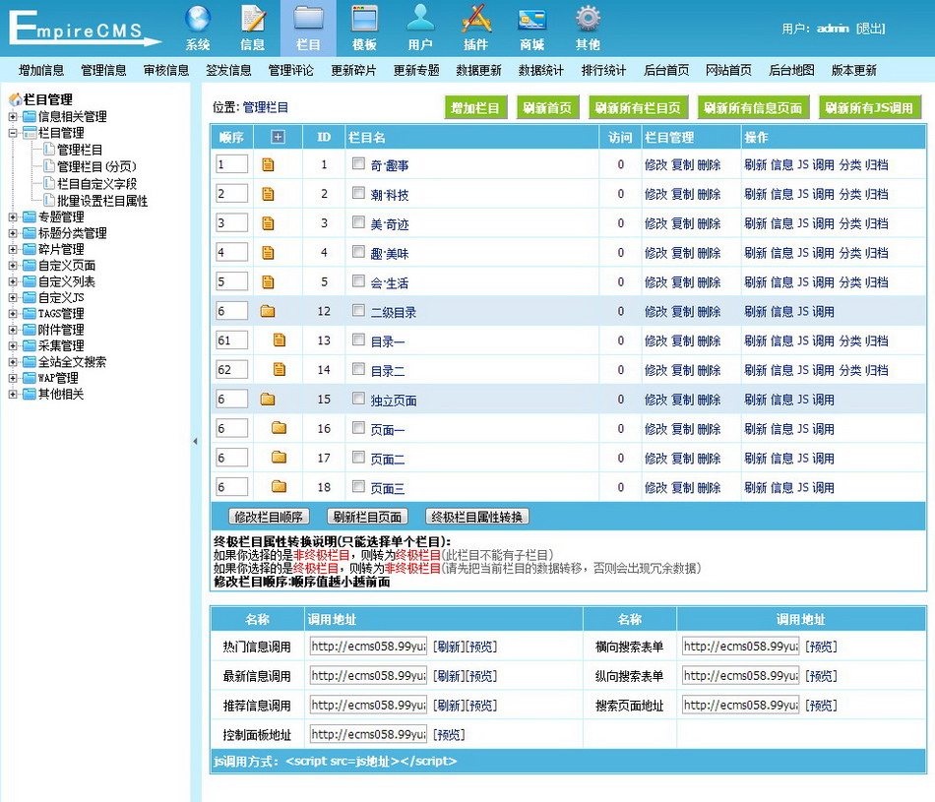Click 删除 for the 页面二 row
Screen dimensions: 935x802
pos(709,458)
